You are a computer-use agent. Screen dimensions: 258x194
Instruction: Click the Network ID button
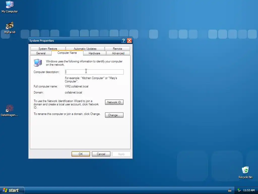tap(114, 102)
